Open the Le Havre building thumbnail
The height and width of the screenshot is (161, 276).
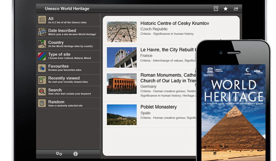pyautogui.click(x=122, y=57)
